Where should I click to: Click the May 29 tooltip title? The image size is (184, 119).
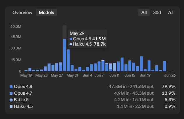77,33
